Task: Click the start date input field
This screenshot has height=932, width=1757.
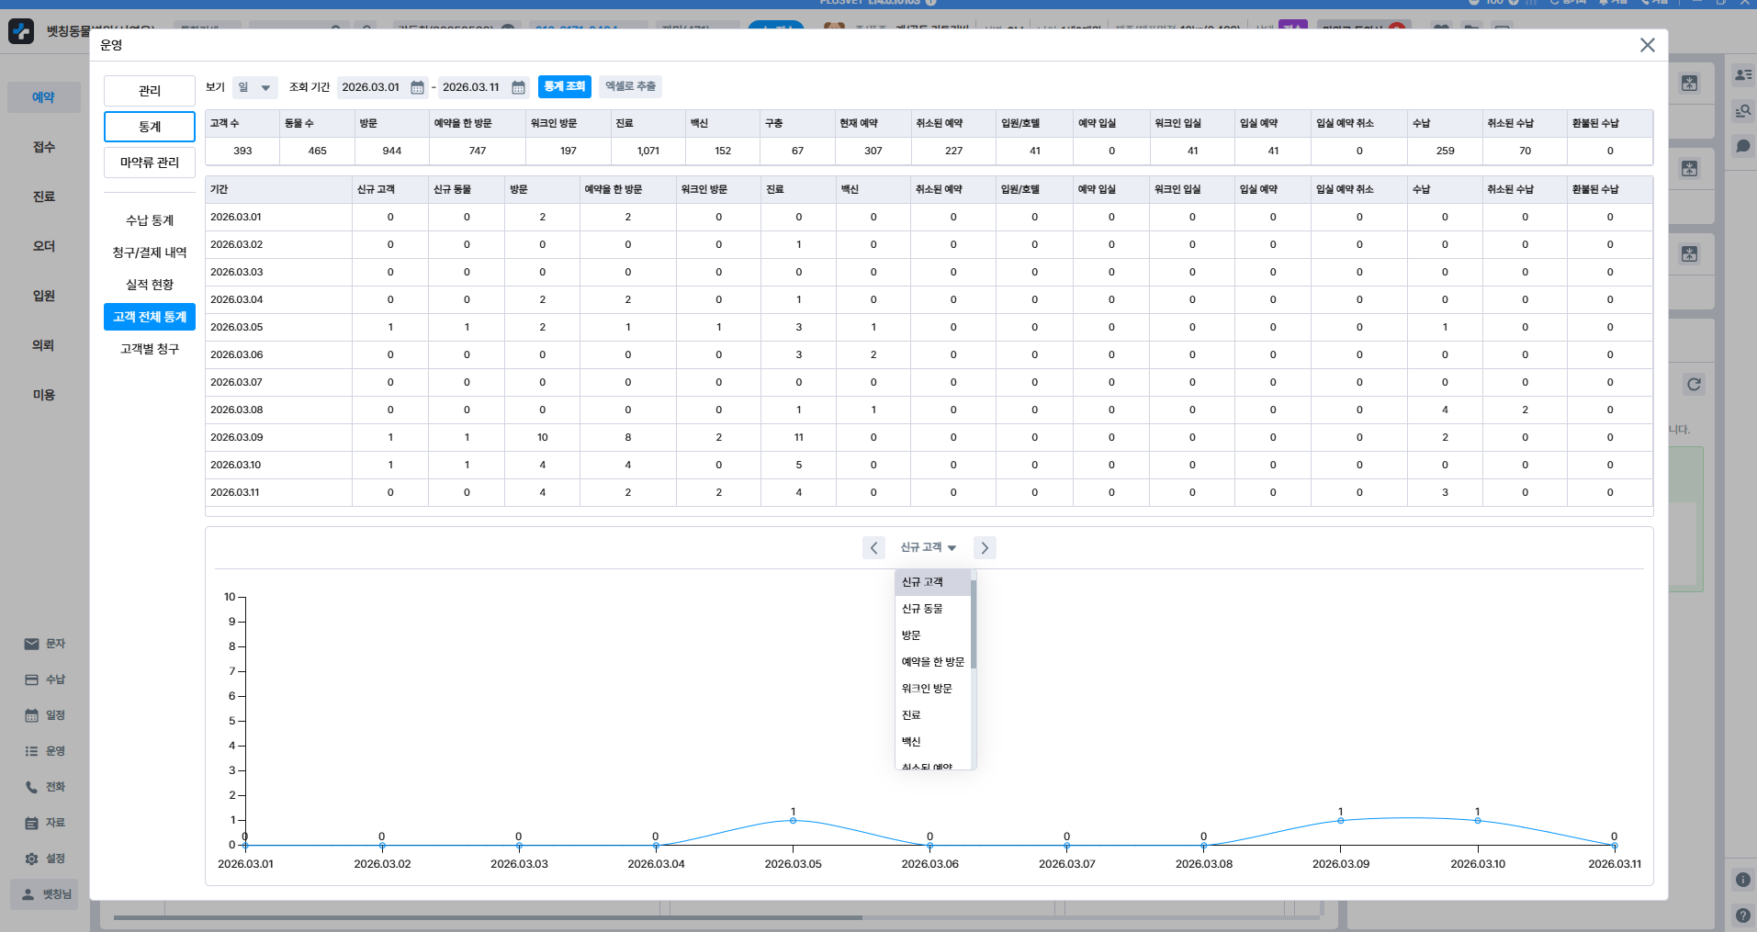Action: [x=371, y=87]
